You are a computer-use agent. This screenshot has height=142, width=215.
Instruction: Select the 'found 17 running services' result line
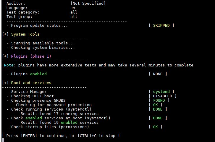point(59,114)
